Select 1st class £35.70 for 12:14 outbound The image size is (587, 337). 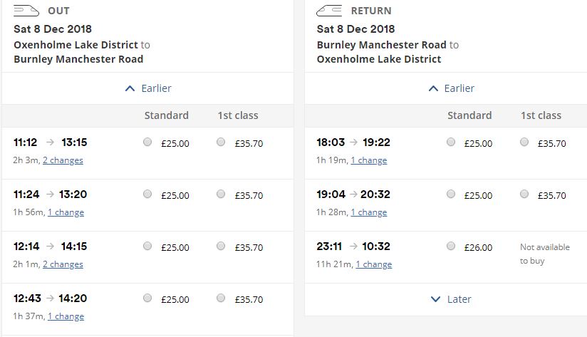221,246
